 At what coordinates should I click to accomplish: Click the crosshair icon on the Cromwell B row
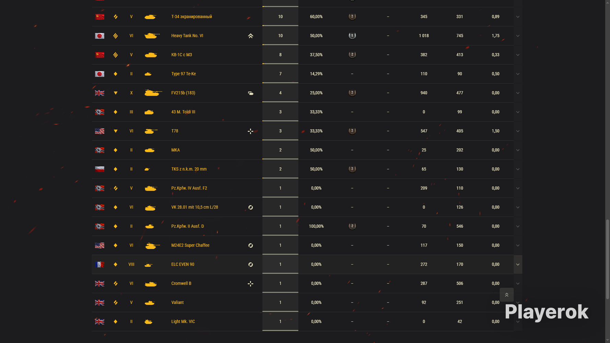[250, 284]
